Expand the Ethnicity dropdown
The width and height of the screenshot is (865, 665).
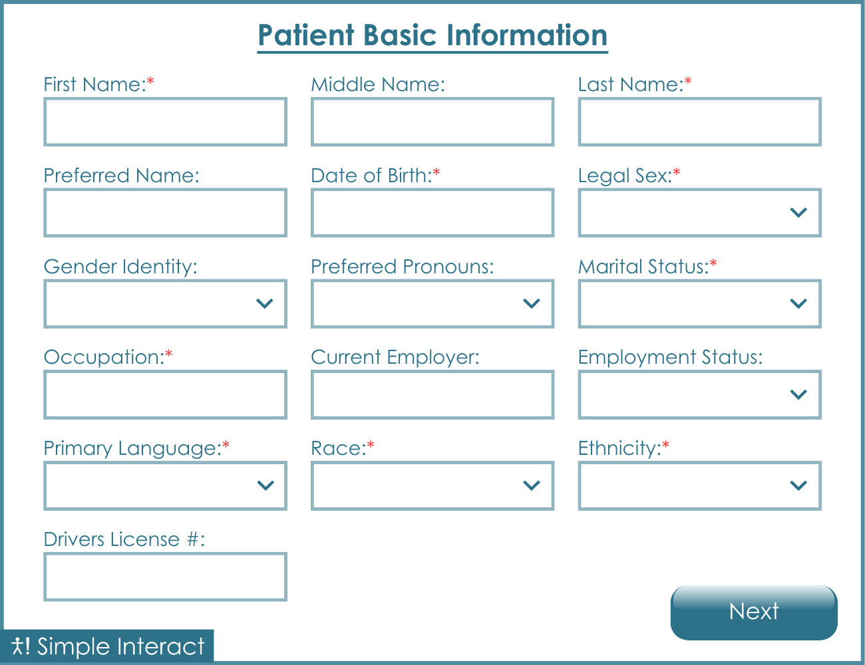(699, 485)
